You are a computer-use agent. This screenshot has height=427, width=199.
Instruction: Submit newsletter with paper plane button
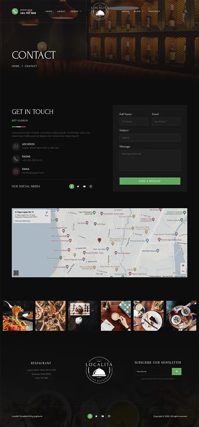tap(176, 371)
